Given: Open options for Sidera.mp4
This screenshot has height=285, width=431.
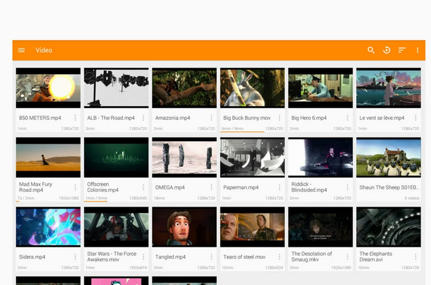Looking at the screenshot, I should tap(75, 257).
